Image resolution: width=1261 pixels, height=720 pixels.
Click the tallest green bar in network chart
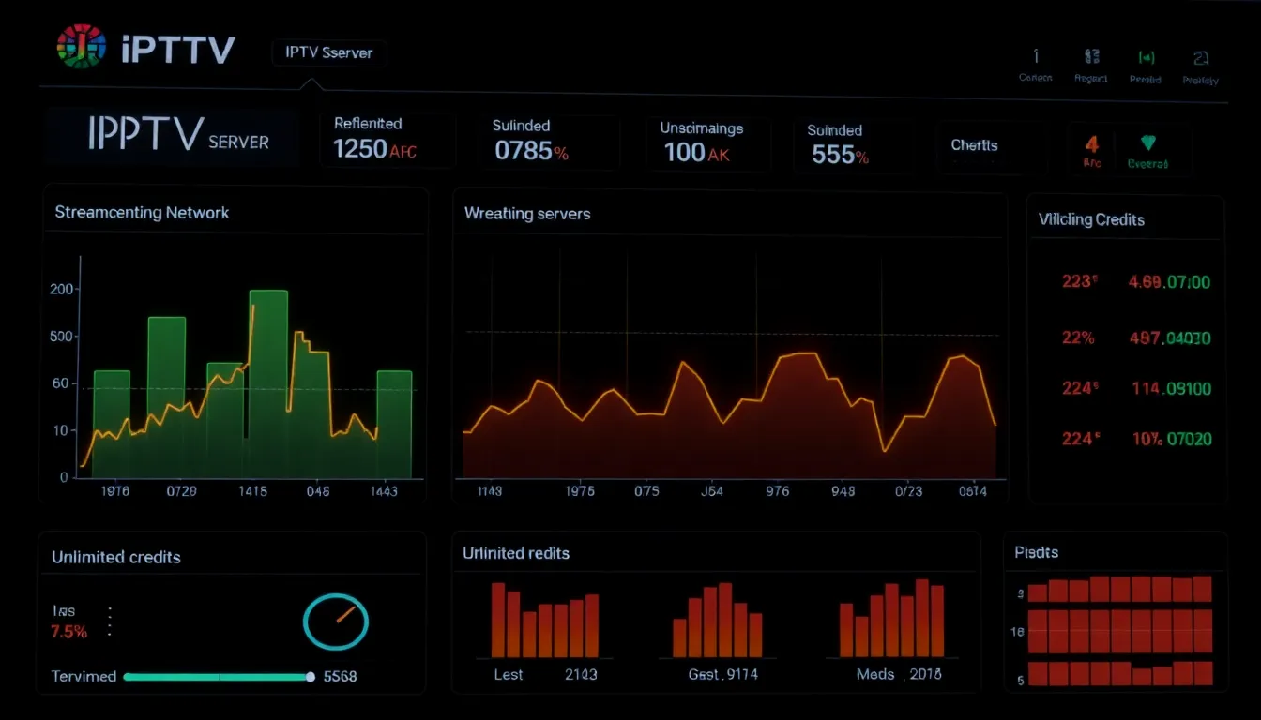(268, 383)
